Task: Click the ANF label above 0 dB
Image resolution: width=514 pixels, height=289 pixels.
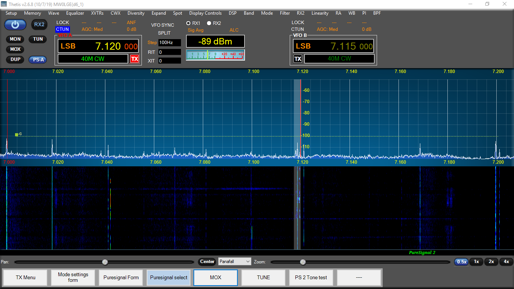Action: [131, 23]
